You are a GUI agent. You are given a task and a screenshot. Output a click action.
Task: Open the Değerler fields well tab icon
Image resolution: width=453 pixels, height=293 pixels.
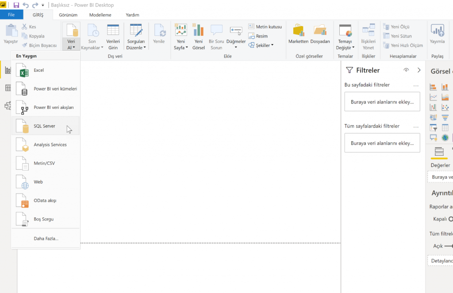439,151
